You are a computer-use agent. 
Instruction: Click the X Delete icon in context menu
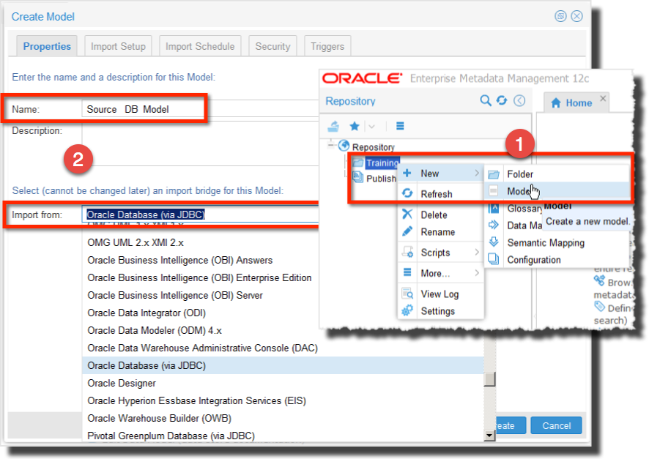pos(407,214)
